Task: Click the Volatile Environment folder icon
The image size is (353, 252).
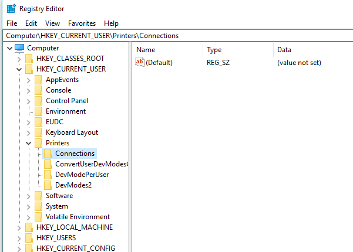Action: coord(39,217)
